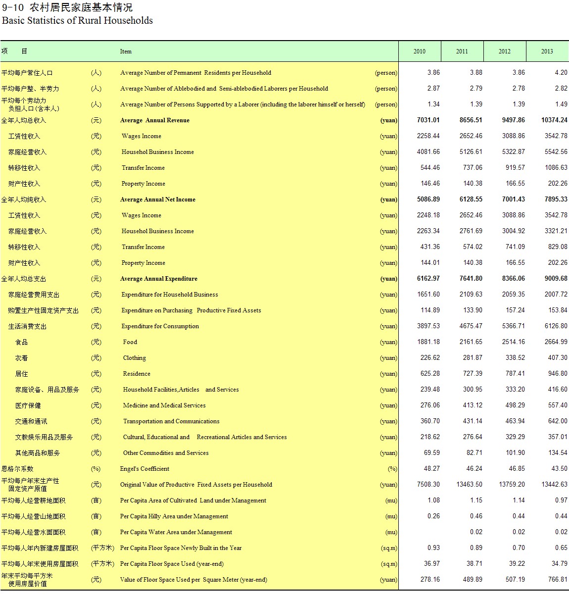Click the net income value 7895.33
The width and height of the screenshot is (569, 598).
pyautogui.click(x=556, y=199)
